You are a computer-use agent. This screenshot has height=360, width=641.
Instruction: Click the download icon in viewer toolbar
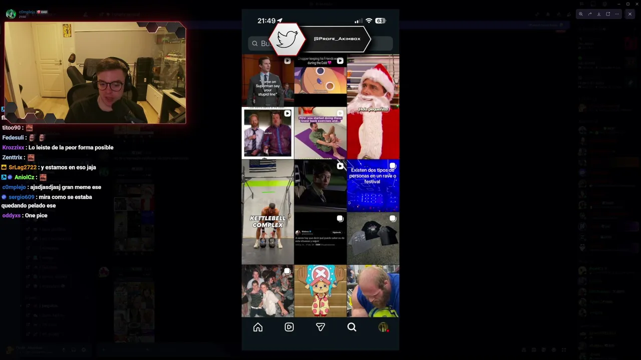[x=598, y=14]
